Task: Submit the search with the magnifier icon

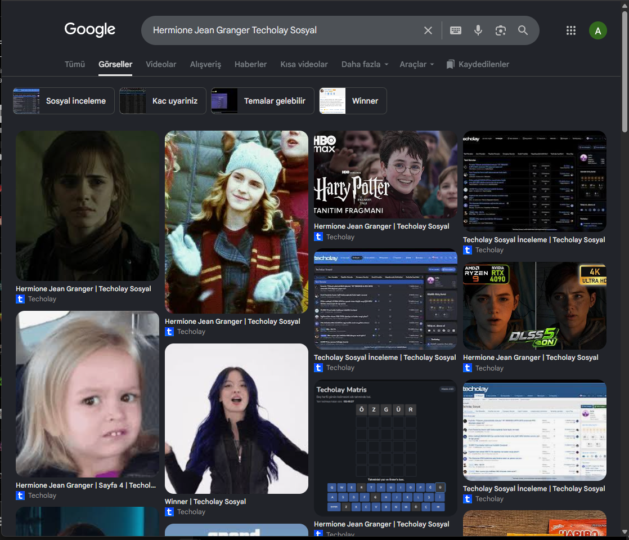Action: tap(523, 30)
